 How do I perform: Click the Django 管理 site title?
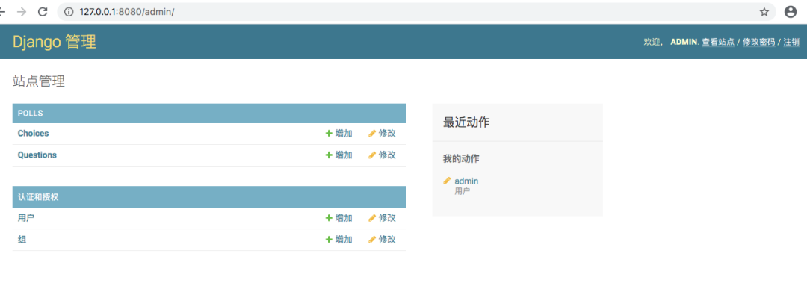55,42
